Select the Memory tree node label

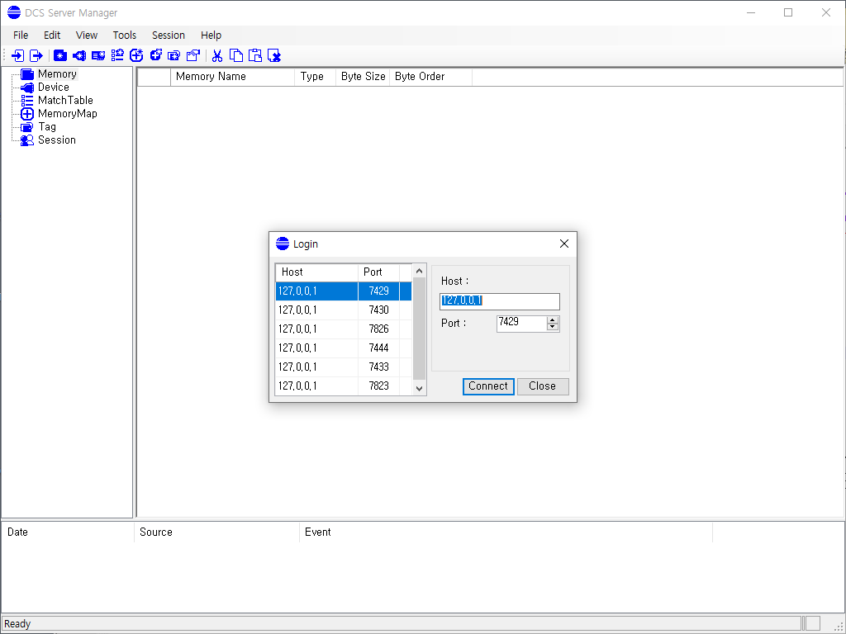[x=57, y=73]
